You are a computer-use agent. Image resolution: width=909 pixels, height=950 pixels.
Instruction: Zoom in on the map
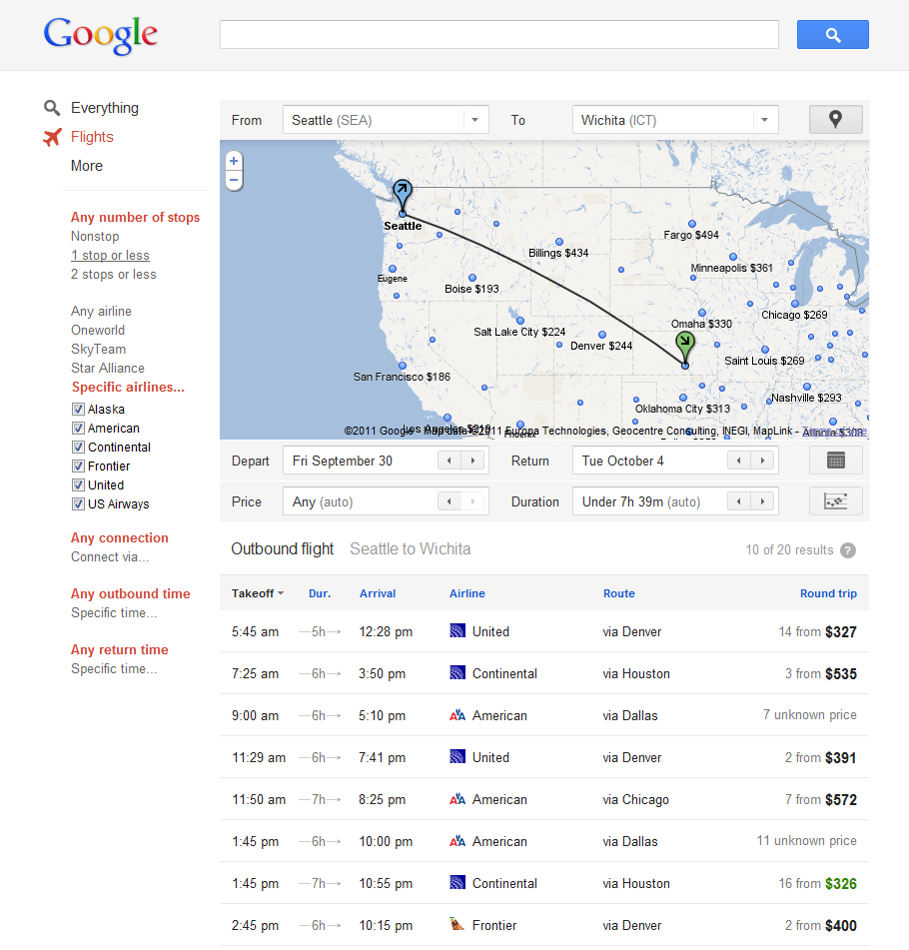[234, 161]
